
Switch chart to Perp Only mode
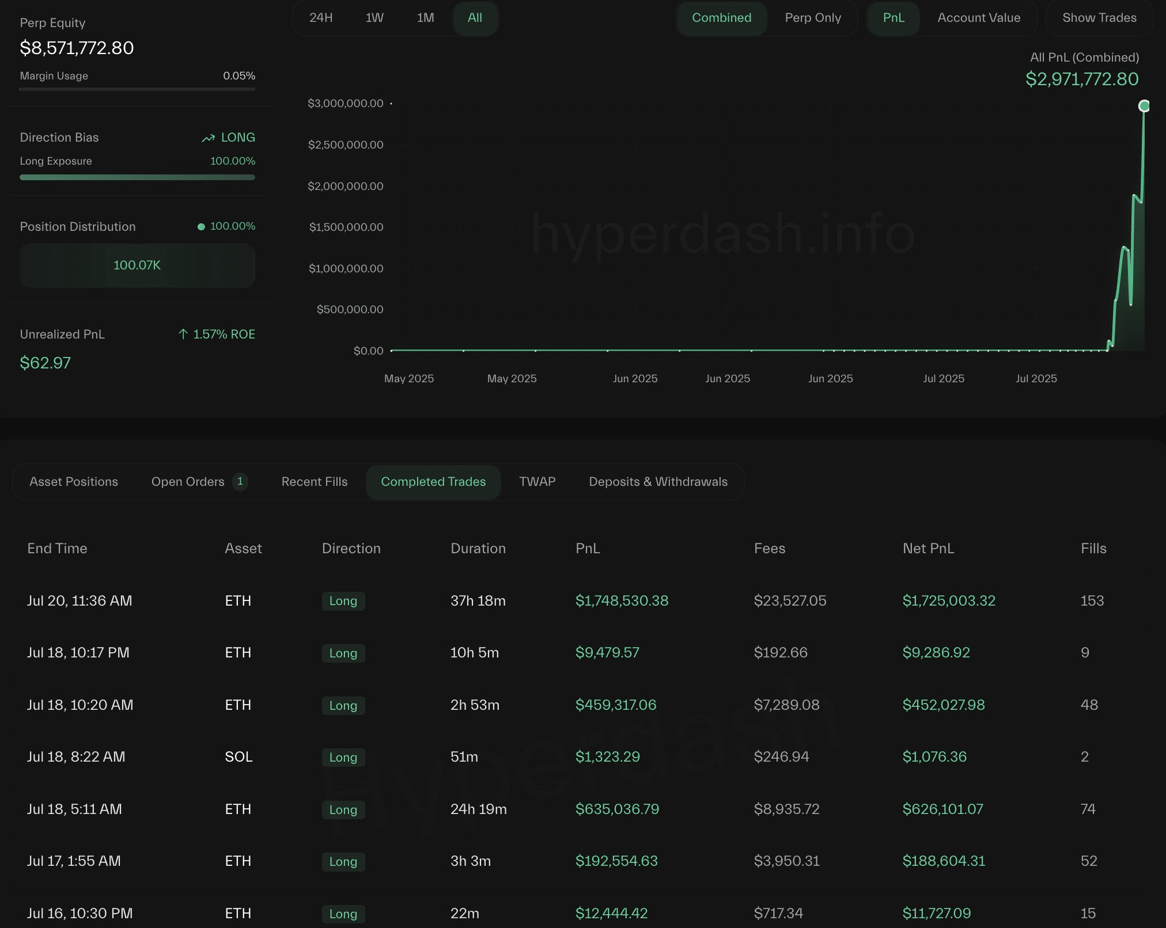813,18
